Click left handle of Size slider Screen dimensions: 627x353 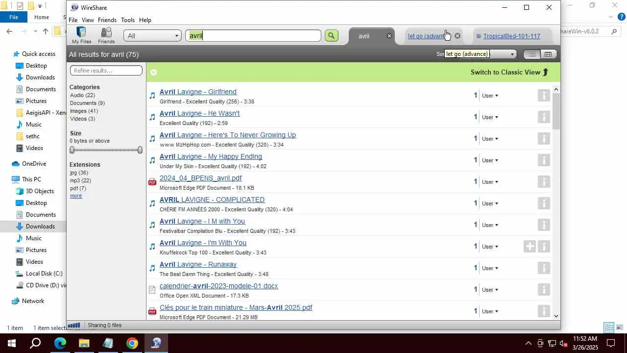(72, 150)
